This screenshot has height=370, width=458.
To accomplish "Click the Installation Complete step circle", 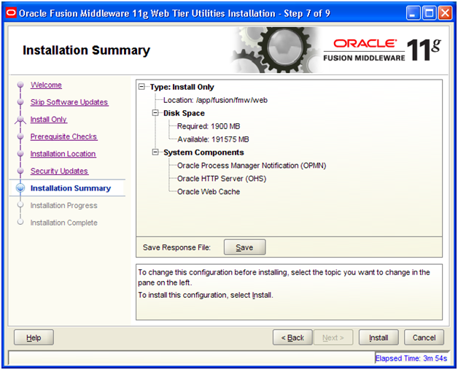I will point(20,222).
